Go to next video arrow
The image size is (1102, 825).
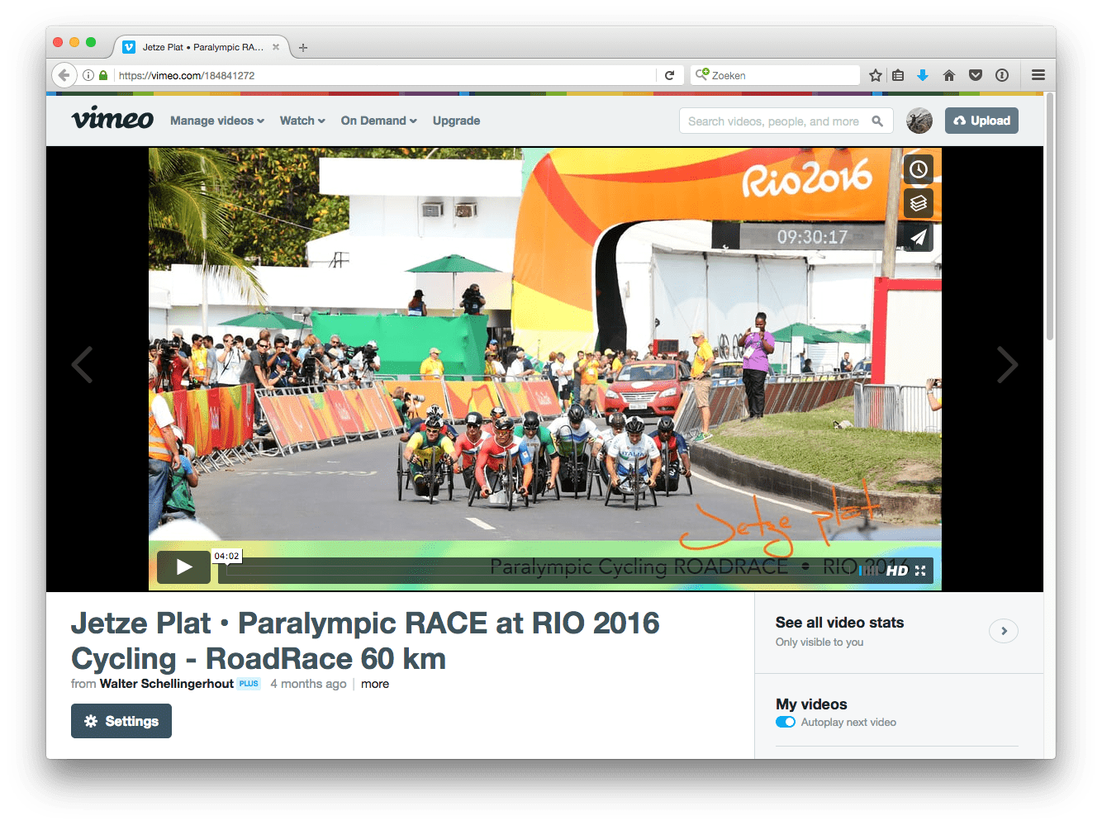(1007, 364)
